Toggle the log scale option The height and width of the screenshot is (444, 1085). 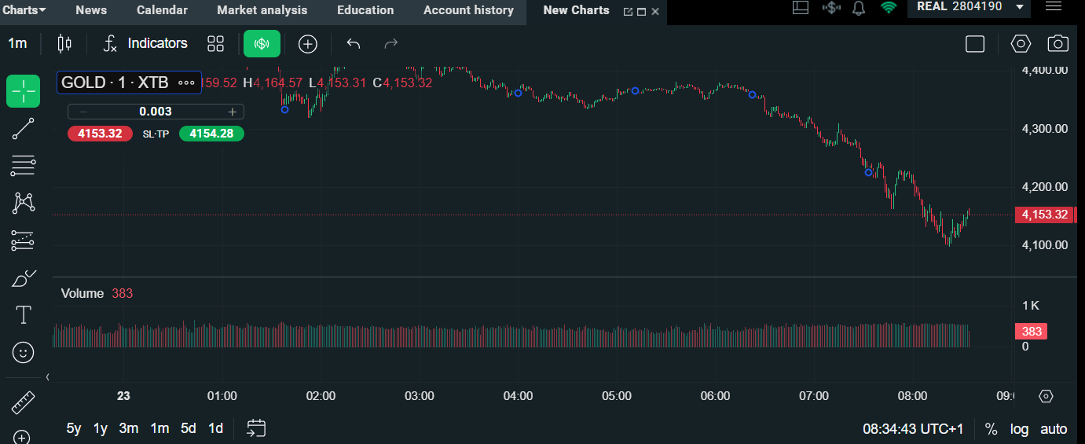(x=1019, y=429)
